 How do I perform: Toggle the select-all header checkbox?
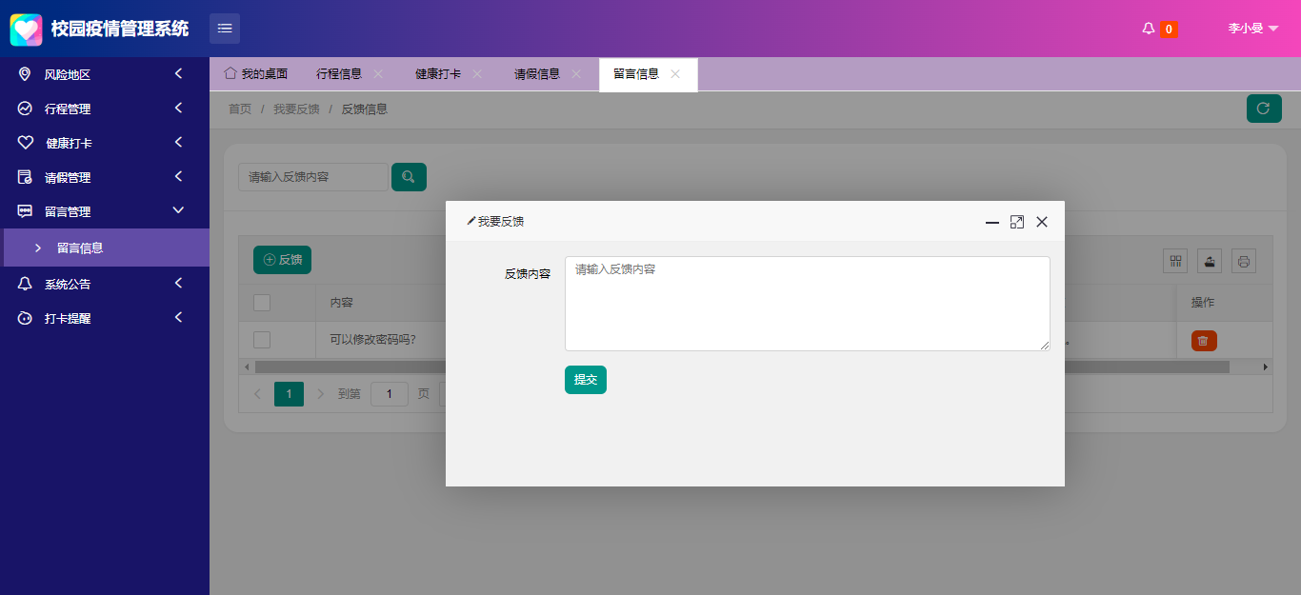262,303
